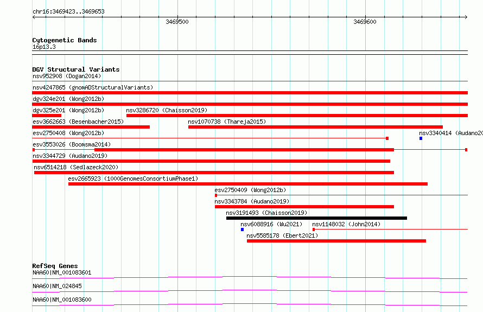Open nsv6514218 (Sedlazeck2020) variant label

point(76,167)
